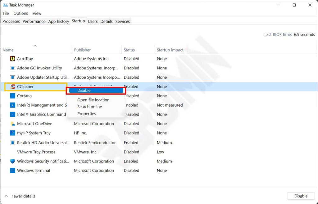The height and width of the screenshot is (204, 318).
Task: Click the Realtek Semiconductor publisher cell
Action: coord(95,143)
